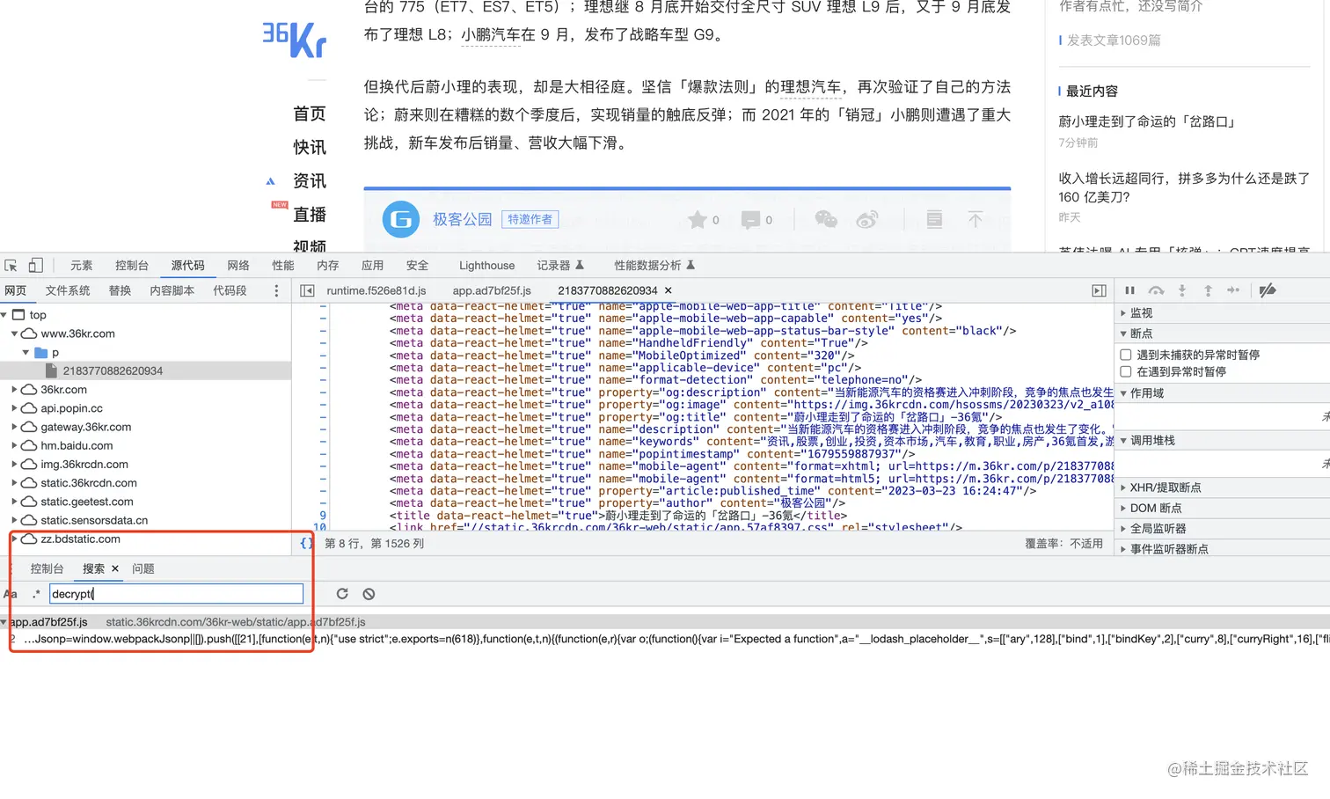Switch to the 网络 Network tab
1330x799 pixels.
click(x=238, y=265)
